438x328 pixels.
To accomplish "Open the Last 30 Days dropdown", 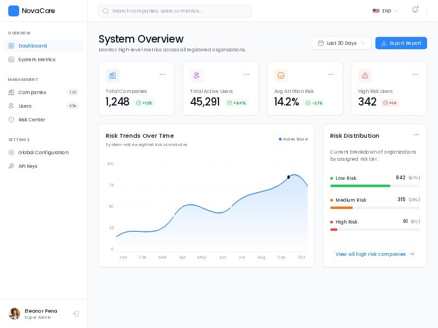I will pyautogui.click(x=342, y=43).
